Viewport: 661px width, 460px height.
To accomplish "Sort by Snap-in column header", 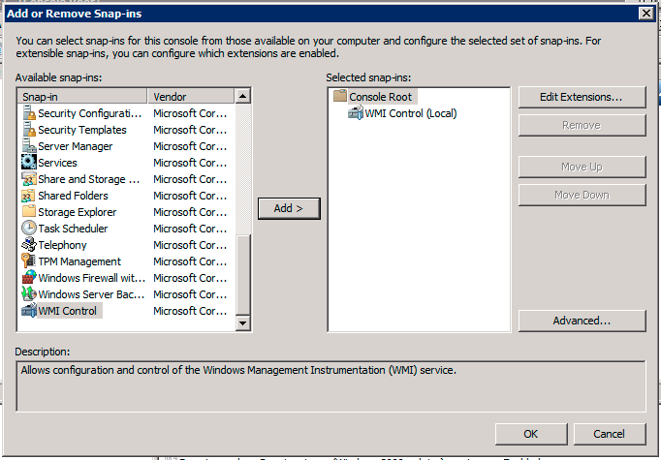I will (x=82, y=97).
